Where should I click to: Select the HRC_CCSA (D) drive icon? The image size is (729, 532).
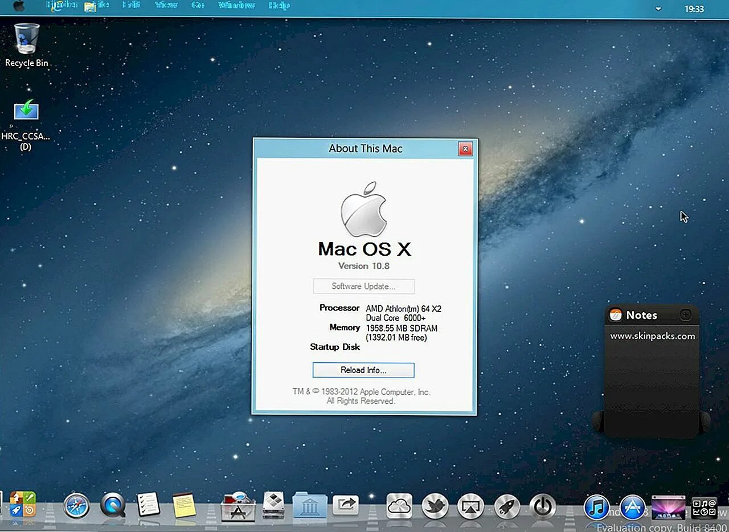pos(26,125)
